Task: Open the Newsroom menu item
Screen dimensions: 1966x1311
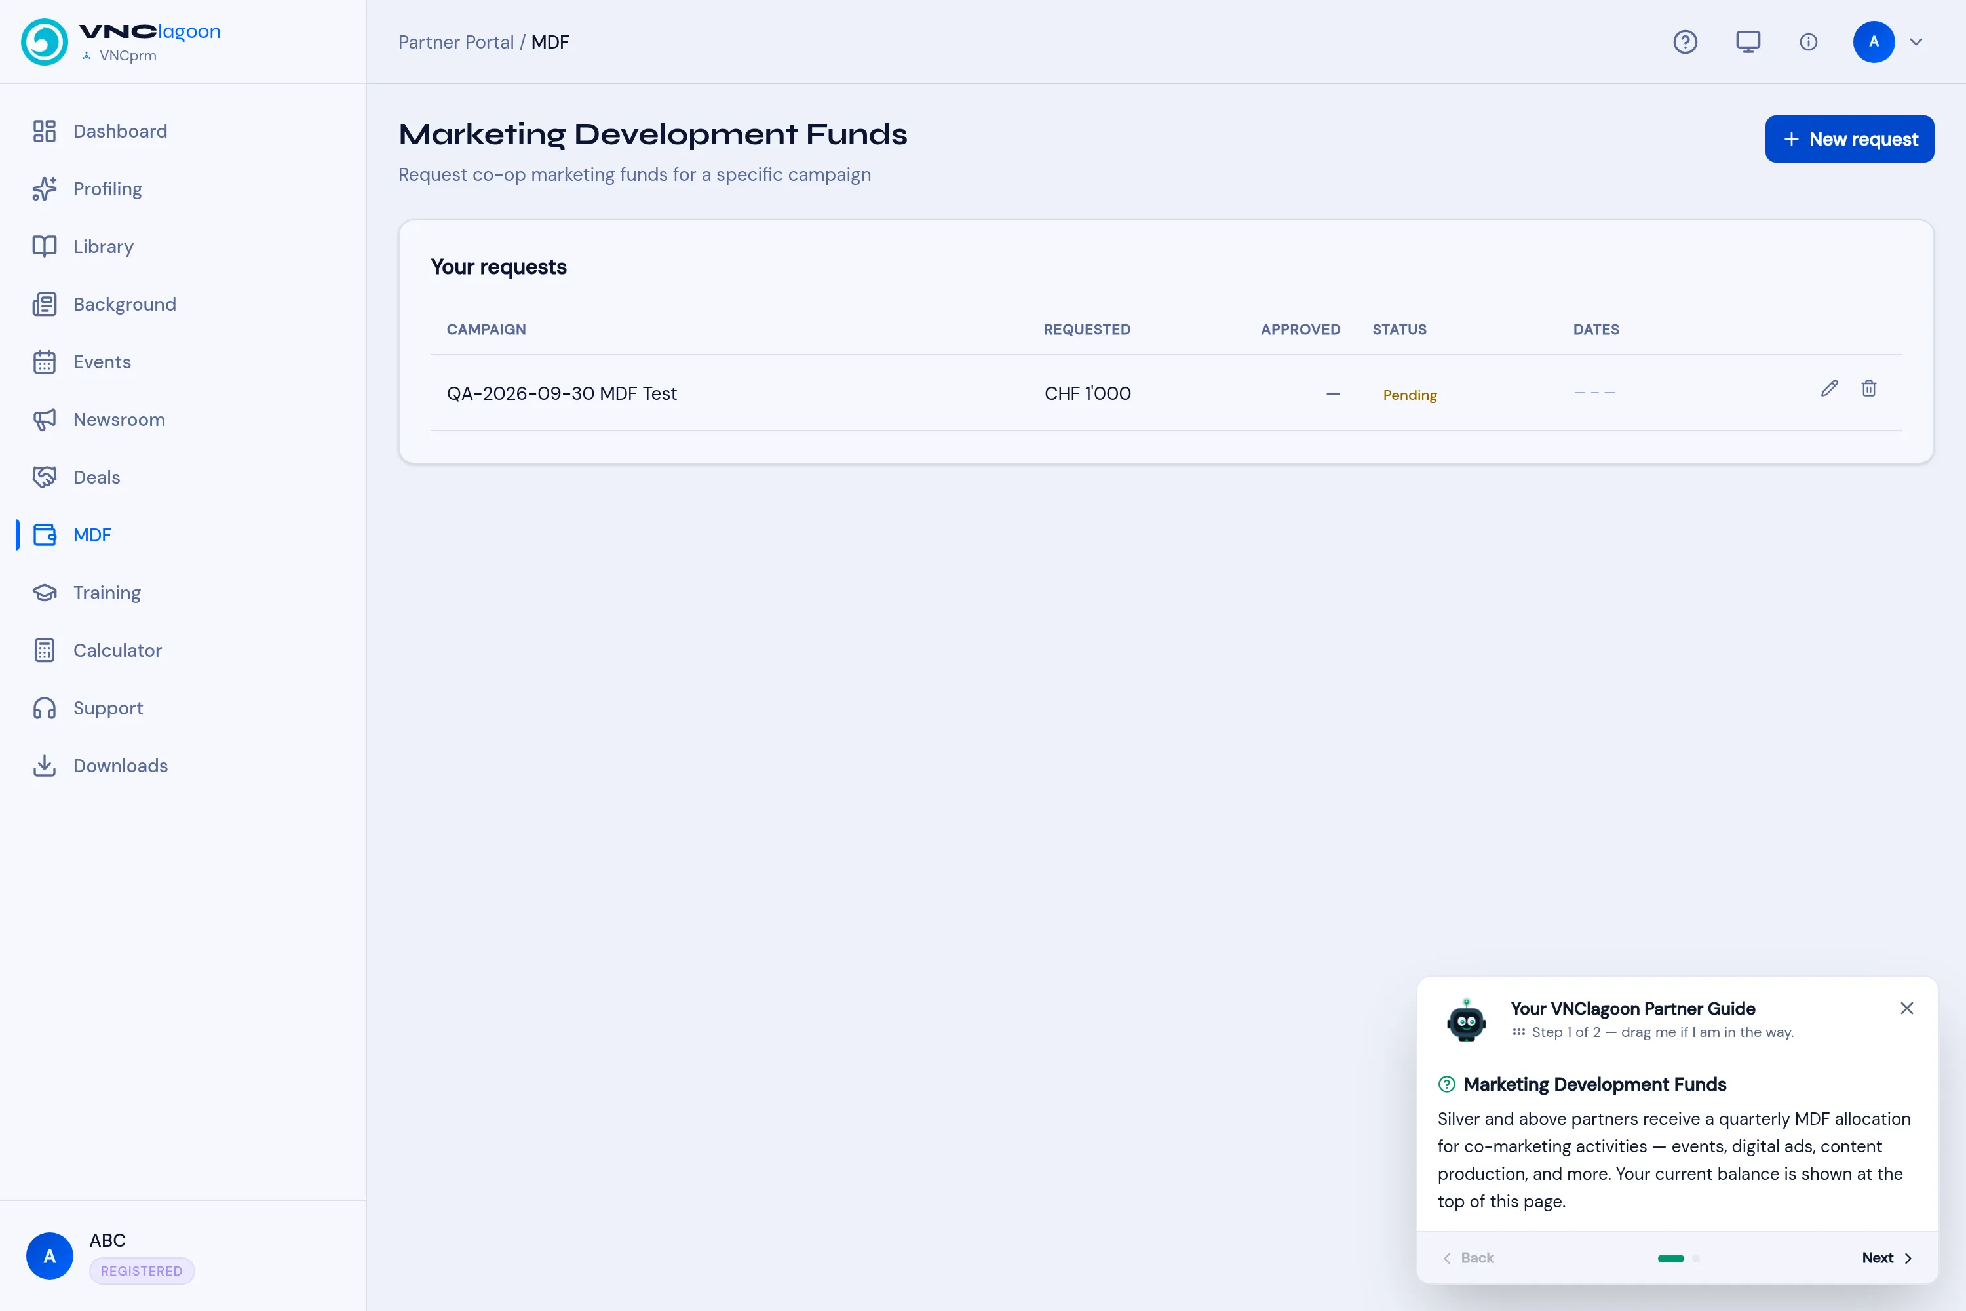Action: point(182,420)
